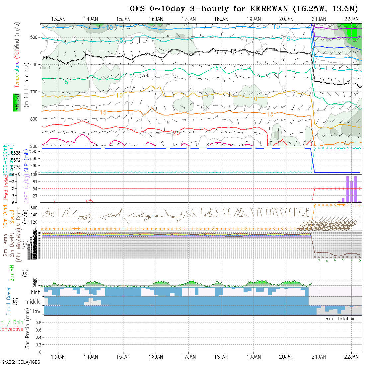
Task: Select the low cloud cover row label
Action: coord(36,311)
